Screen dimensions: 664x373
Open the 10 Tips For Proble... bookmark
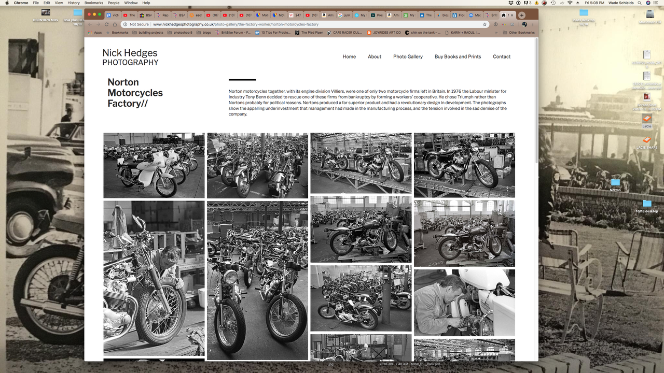(x=273, y=33)
